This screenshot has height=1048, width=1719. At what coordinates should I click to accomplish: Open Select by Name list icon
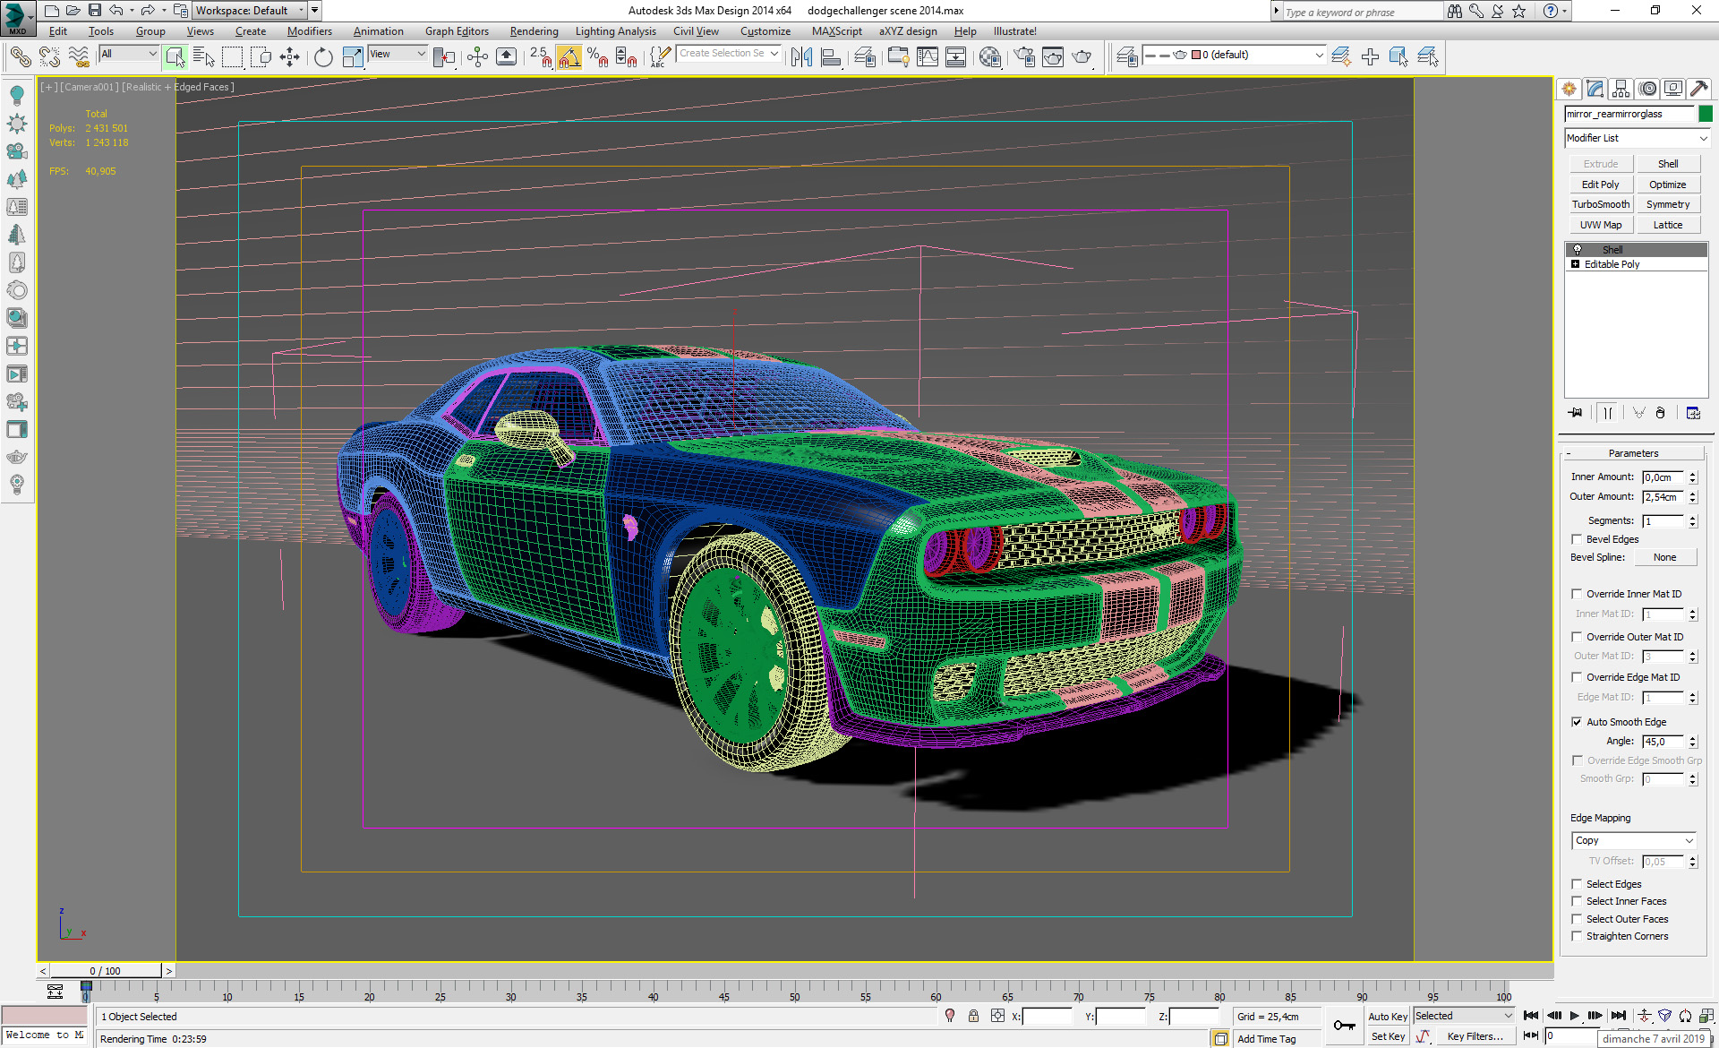[204, 57]
